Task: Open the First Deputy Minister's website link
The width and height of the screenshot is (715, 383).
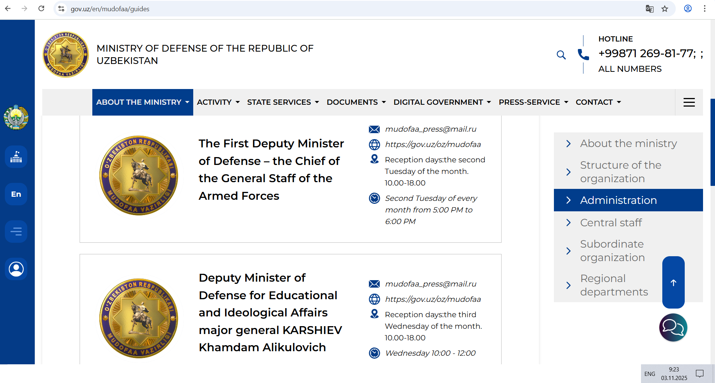Action: coord(433,144)
